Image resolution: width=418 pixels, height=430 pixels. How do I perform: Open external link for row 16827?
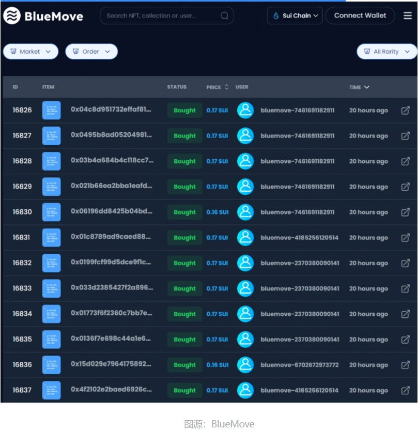pos(406,136)
